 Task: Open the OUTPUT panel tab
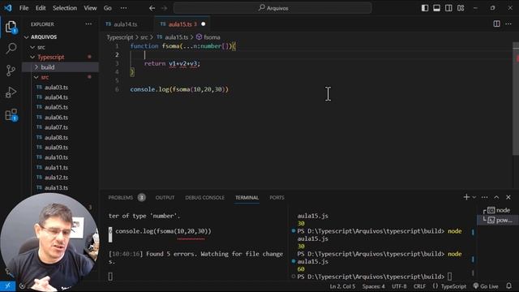click(165, 197)
